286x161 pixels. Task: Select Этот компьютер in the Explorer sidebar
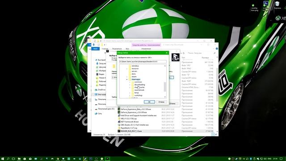pyautogui.click(x=100, y=94)
